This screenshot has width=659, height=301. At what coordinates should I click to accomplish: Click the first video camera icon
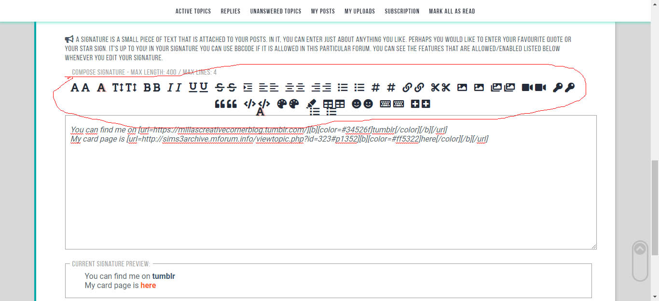tap(527, 88)
